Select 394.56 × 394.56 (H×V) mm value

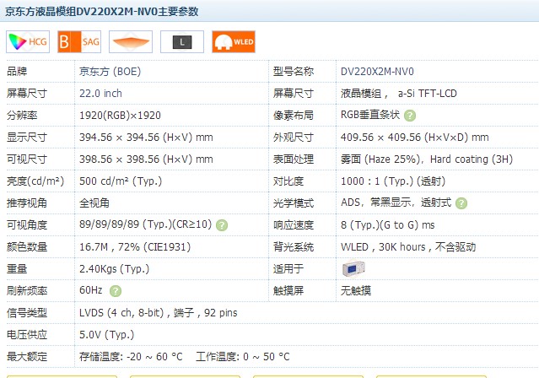point(146,138)
